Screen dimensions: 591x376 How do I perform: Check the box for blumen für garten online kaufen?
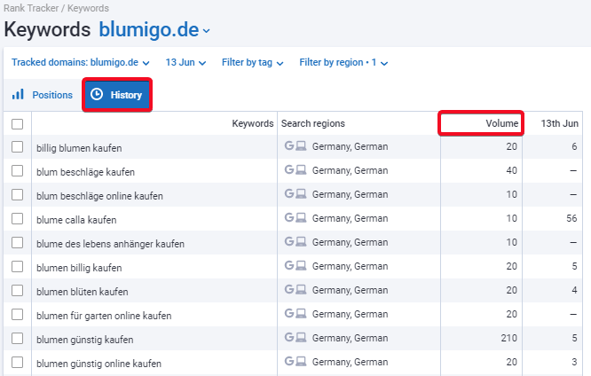tap(17, 315)
